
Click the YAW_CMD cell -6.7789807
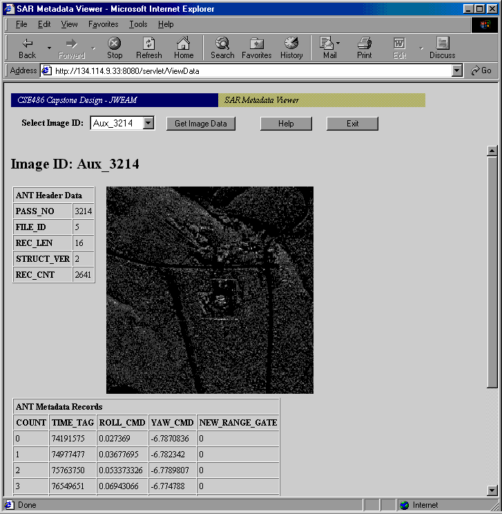click(x=172, y=470)
